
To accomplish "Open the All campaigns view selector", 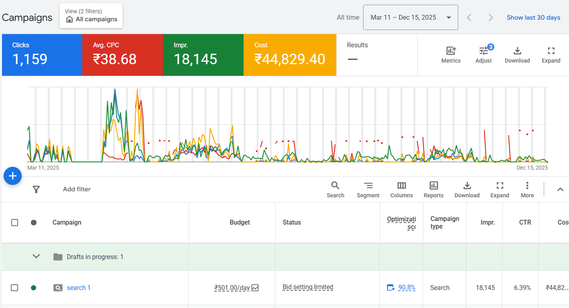I will tap(91, 16).
